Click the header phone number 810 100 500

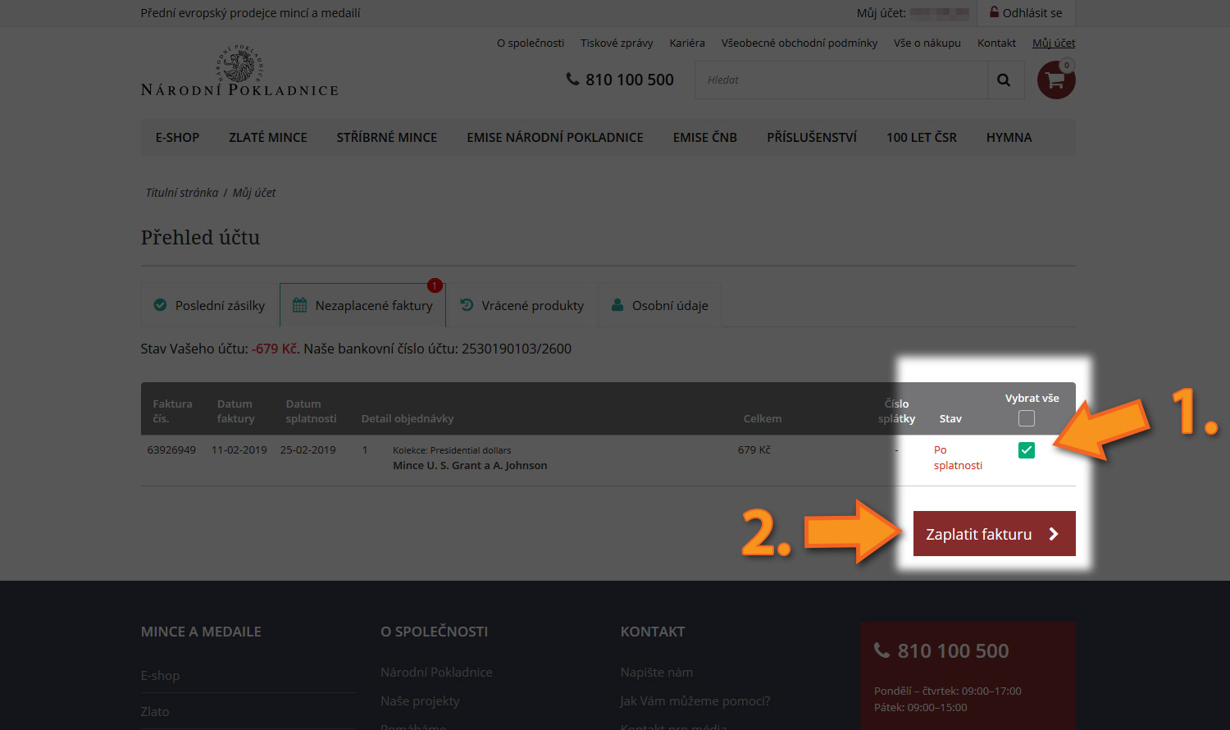630,80
